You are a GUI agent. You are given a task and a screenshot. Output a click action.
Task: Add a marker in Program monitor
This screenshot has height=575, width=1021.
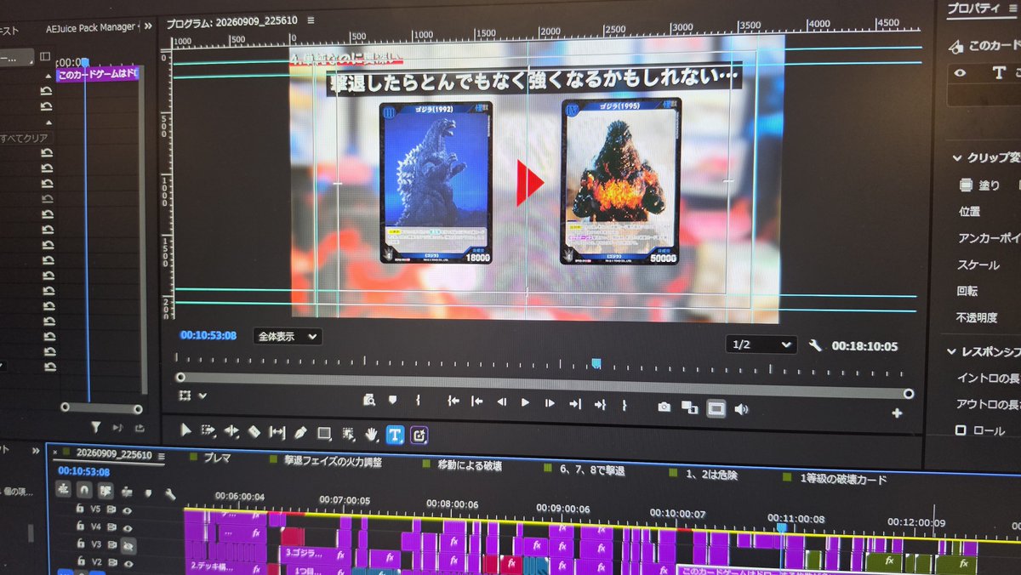pos(392,400)
